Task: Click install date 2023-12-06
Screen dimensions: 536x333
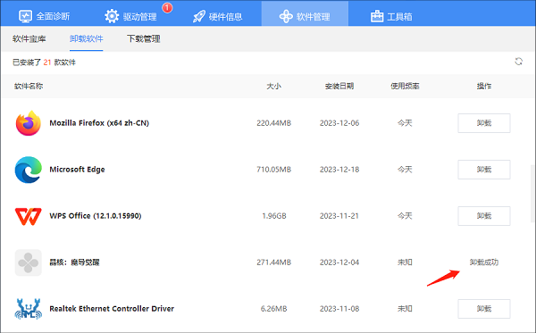Action: click(339, 123)
